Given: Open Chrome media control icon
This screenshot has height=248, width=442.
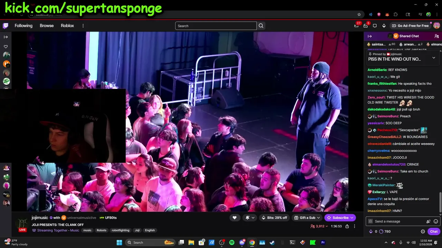Looking at the screenshot, I should point(420,14).
